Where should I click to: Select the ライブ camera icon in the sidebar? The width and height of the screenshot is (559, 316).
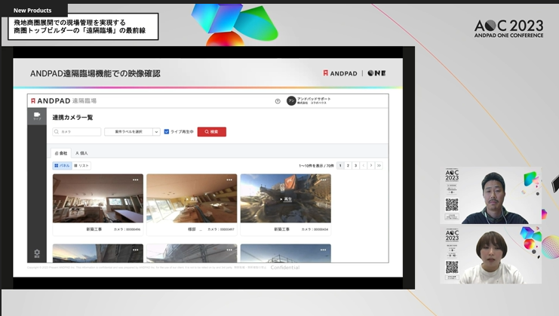tap(37, 116)
